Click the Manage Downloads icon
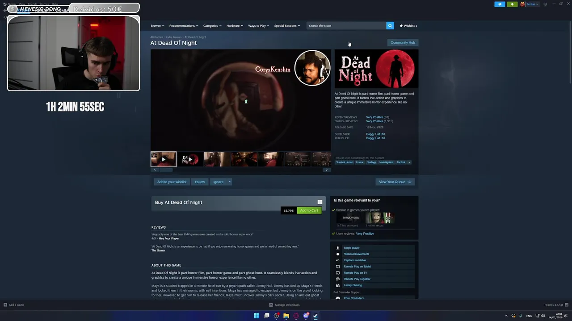 pos(271,305)
